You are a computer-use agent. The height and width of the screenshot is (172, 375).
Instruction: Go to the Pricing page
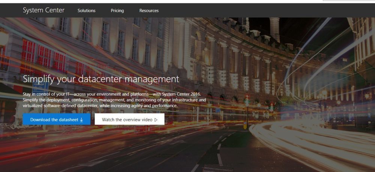coord(117,10)
